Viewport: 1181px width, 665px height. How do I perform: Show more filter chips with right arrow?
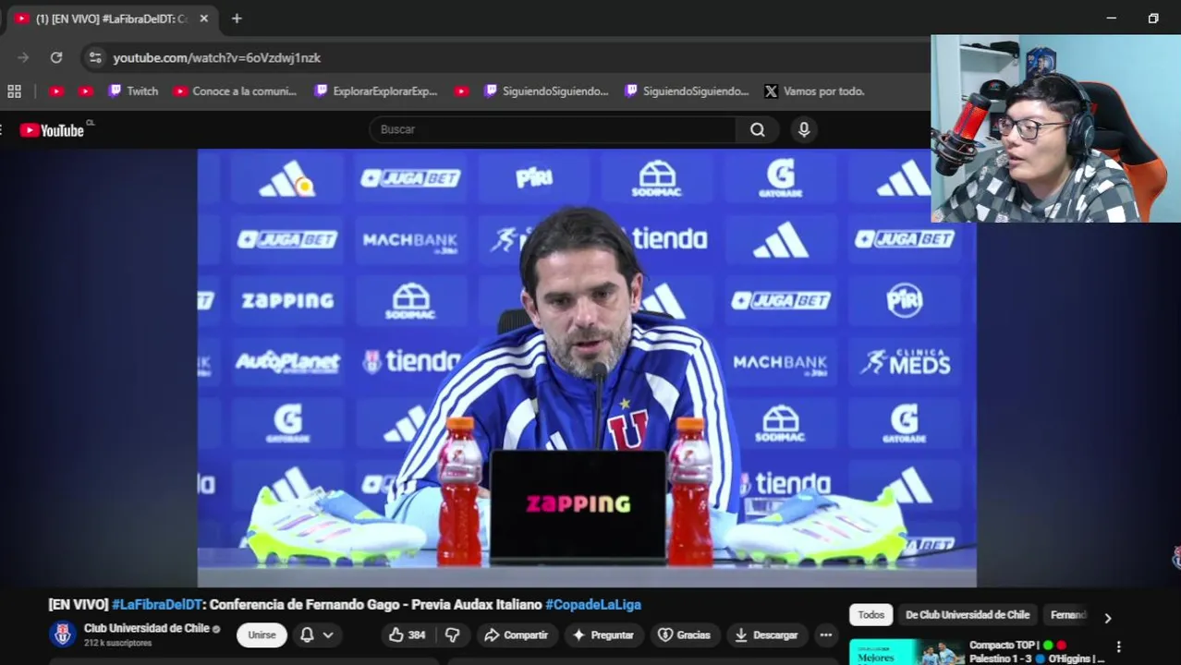coord(1107,618)
